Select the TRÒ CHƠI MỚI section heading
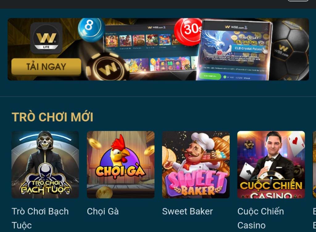The height and width of the screenshot is (232, 316). pos(52,117)
